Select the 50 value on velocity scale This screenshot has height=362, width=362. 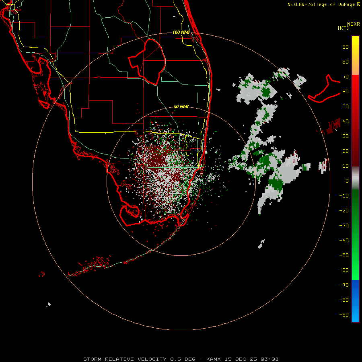[x=346, y=107]
